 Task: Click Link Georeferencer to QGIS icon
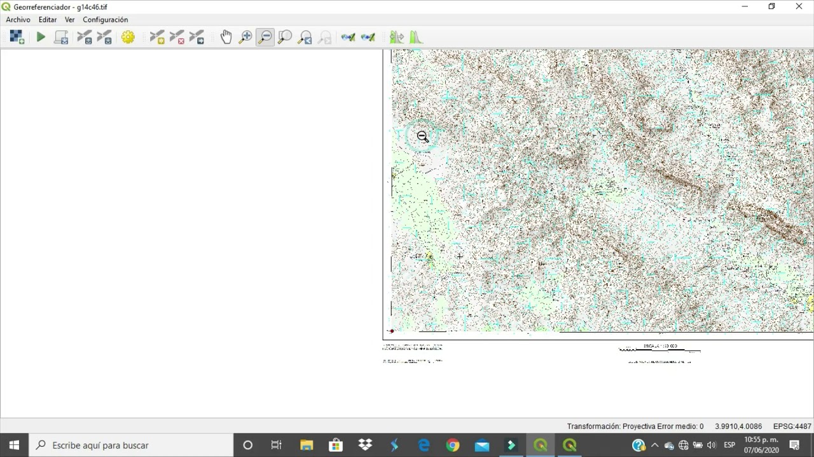point(348,37)
